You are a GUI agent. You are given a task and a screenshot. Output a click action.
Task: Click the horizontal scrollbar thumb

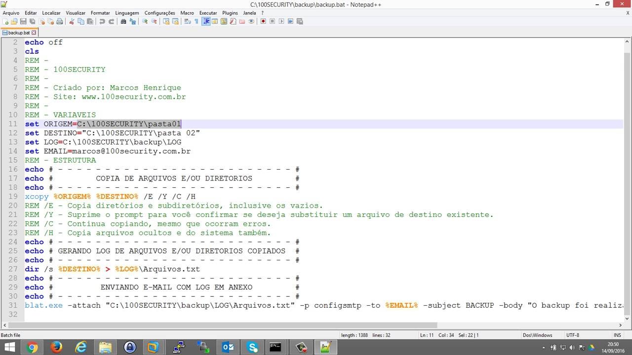[223, 325]
